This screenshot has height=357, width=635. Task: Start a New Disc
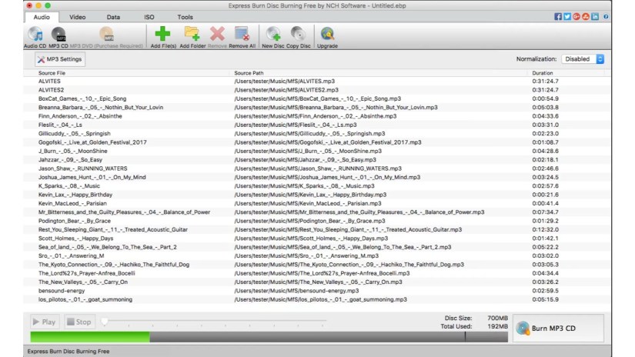click(x=273, y=37)
